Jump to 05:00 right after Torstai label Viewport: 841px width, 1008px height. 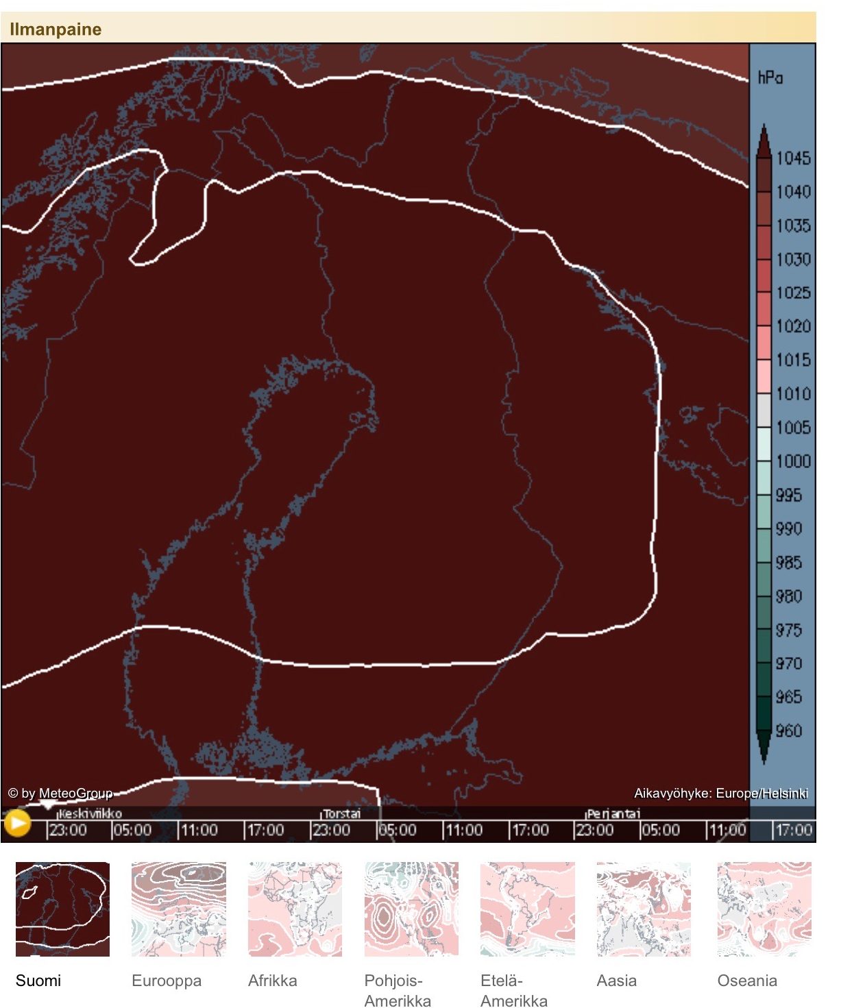398,830
